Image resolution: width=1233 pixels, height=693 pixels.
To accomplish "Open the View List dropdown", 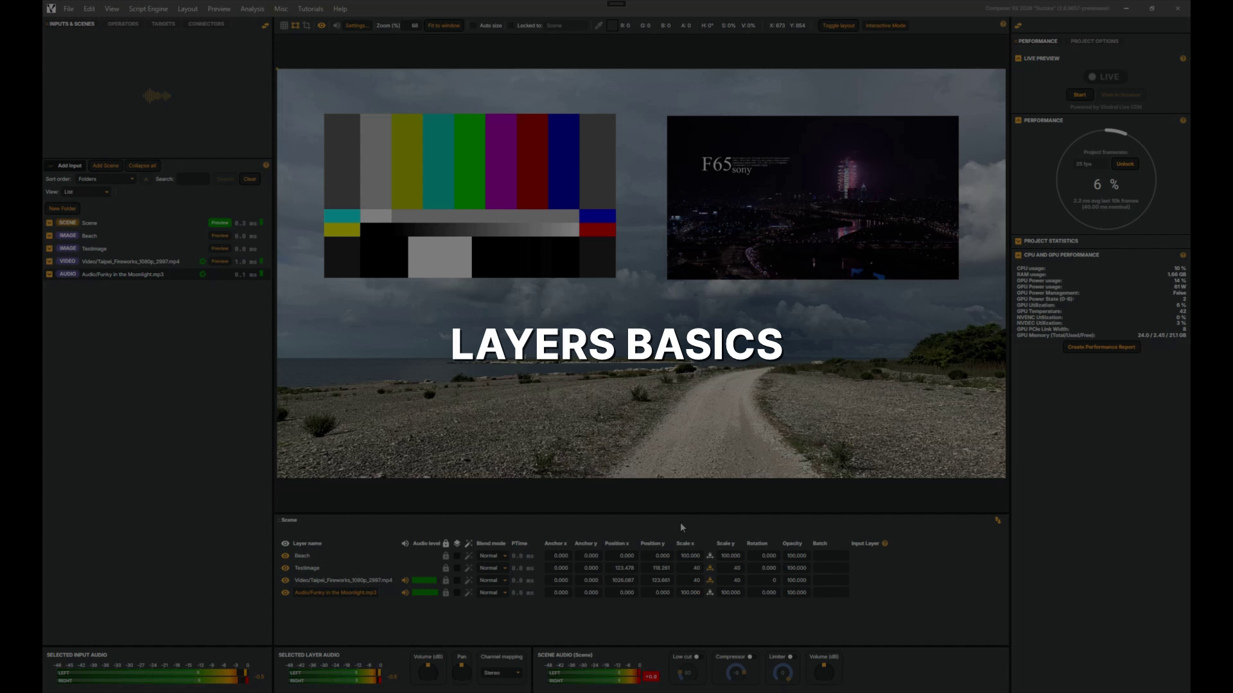I will [86, 192].
